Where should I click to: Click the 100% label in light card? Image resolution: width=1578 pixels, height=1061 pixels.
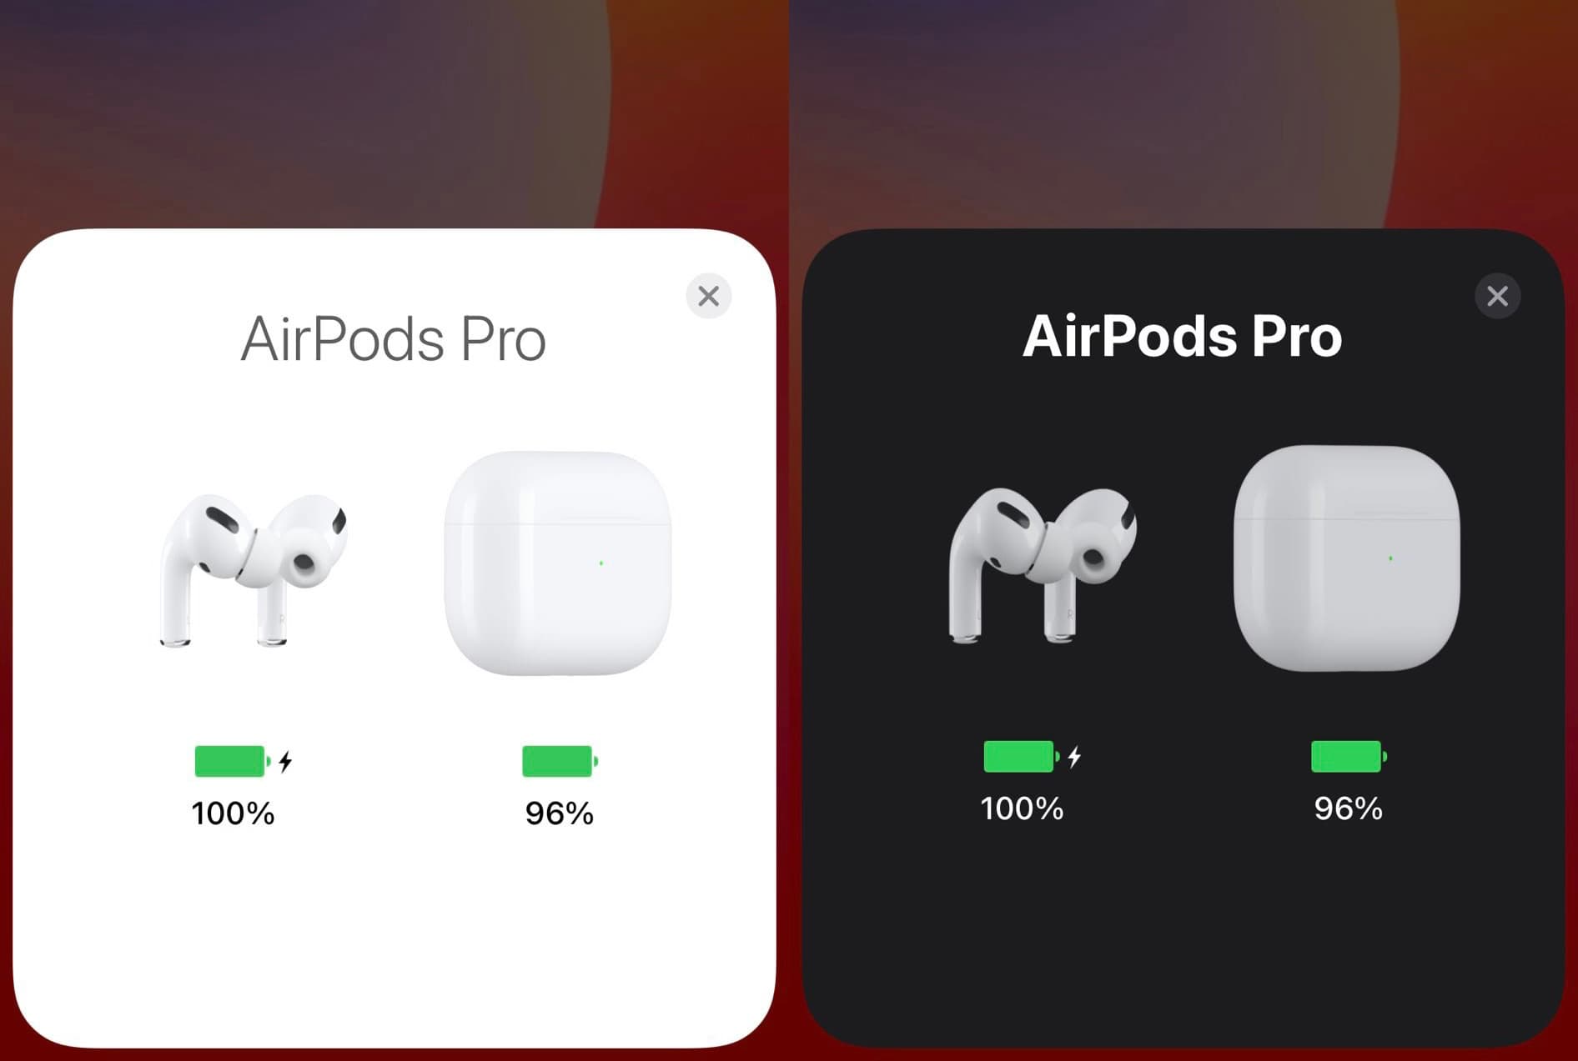tap(233, 813)
